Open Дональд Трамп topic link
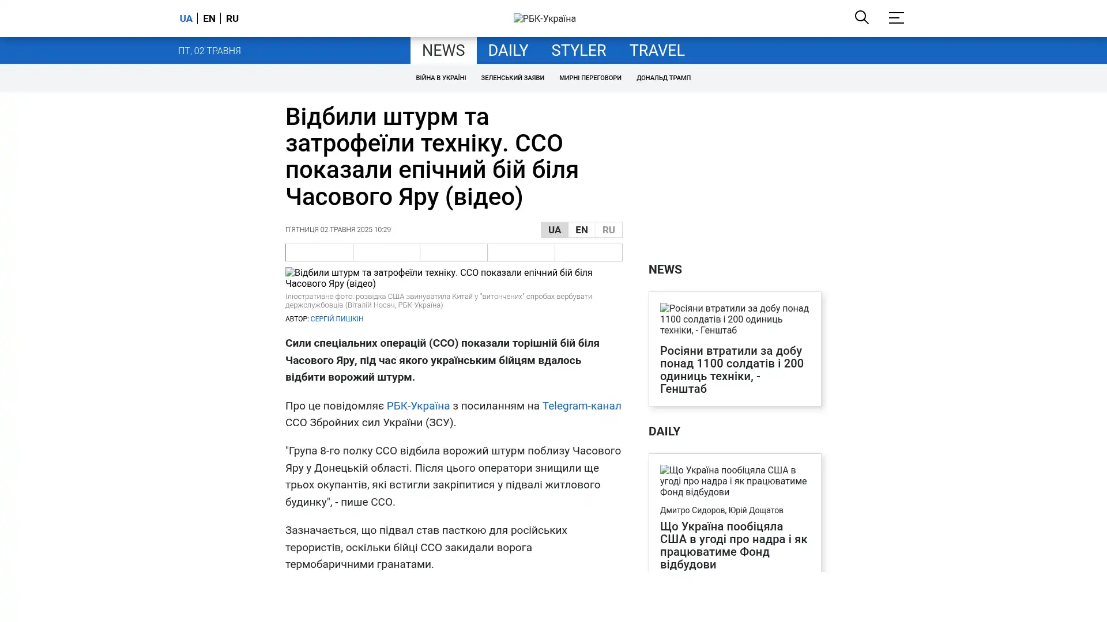The width and height of the screenshot is (1107, 622). pyautogui.click(x=663, y=78)
